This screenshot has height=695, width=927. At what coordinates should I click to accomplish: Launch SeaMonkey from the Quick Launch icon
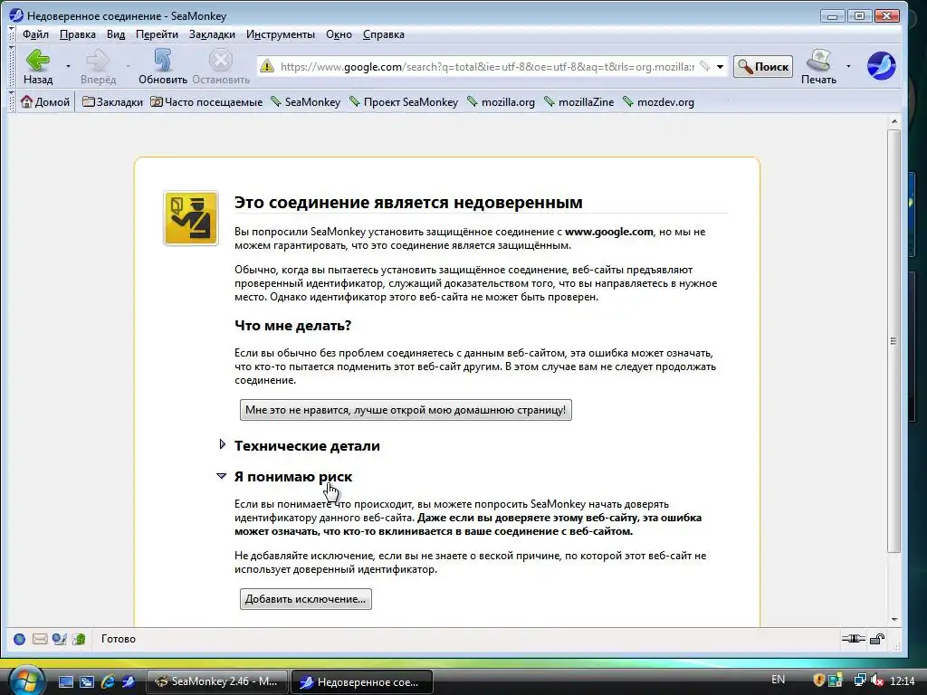pos(128,681)
